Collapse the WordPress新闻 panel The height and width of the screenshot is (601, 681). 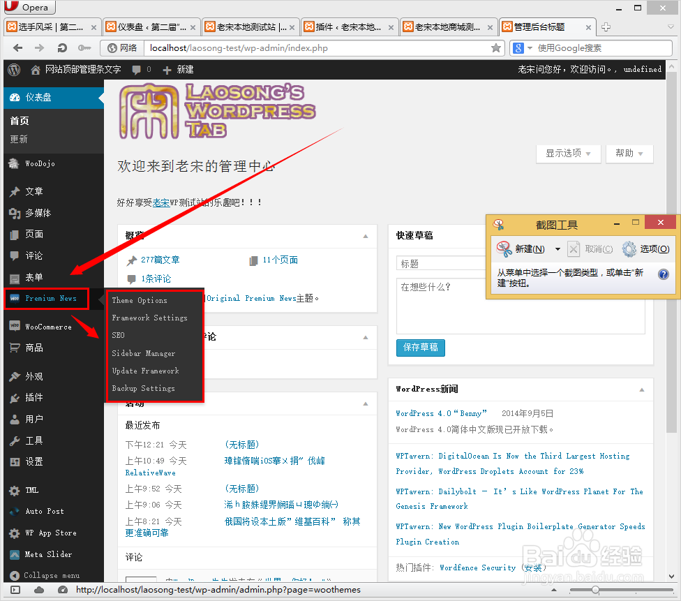[642, 389]
